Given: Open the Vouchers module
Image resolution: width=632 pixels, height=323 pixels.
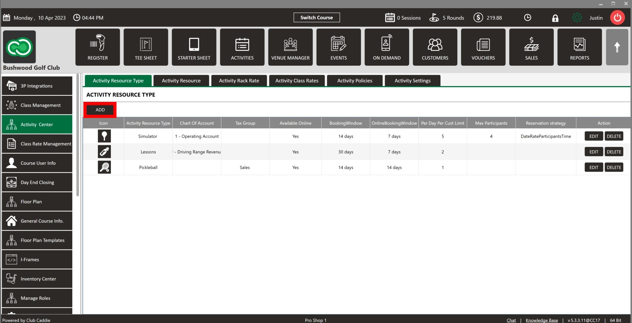Looking at the screenshot, I should coord(483,47).
